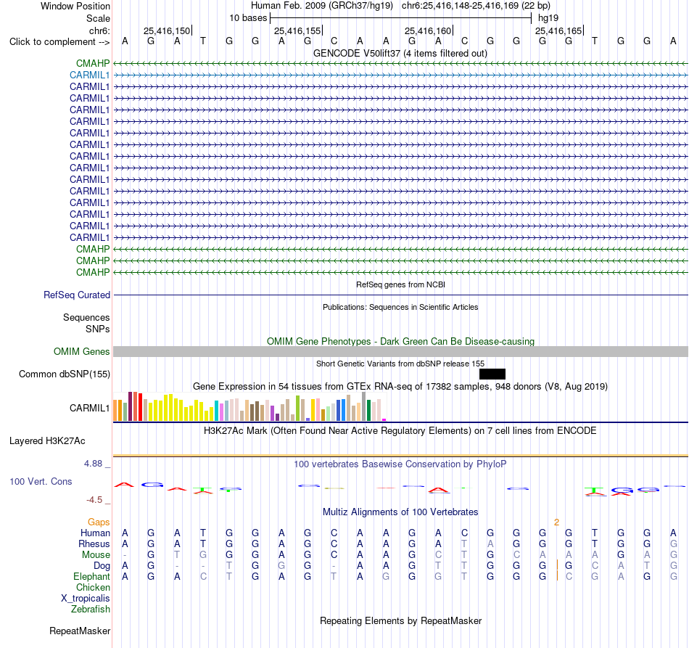Click the gray OMIM Genes bar
Screen dimensions: 689x648
(x=400, y=352)
